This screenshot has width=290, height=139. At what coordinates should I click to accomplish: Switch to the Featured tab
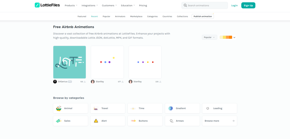tap(82, 16)
